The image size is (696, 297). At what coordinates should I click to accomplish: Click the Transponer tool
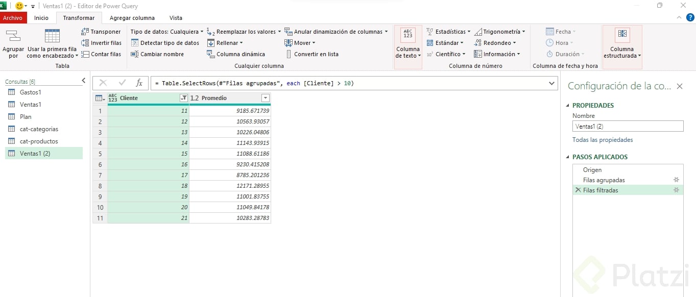click(x=101, y=32)
